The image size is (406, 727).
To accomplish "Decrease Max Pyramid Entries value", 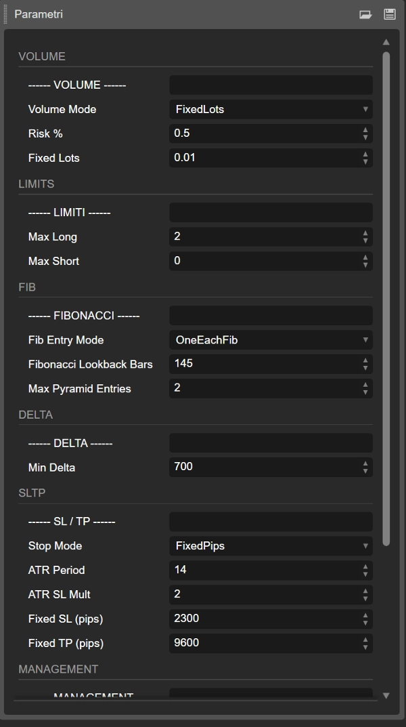I will point(365,392).
